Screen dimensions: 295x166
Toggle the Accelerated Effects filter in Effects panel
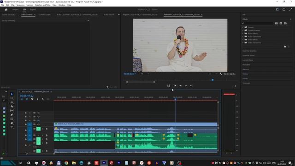pyautogui.click(x=277, y=24)
